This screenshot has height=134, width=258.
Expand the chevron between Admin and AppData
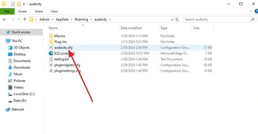point(53,20)
